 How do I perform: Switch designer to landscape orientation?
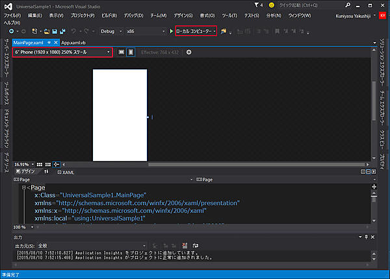coord(122,52)
